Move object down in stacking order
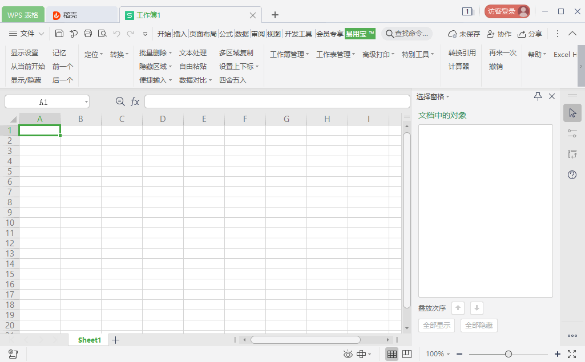Viewport: 585px width, 362px height. coord(477,308)
